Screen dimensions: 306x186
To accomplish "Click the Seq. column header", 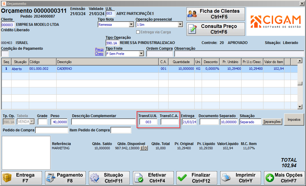I will 7,62.
